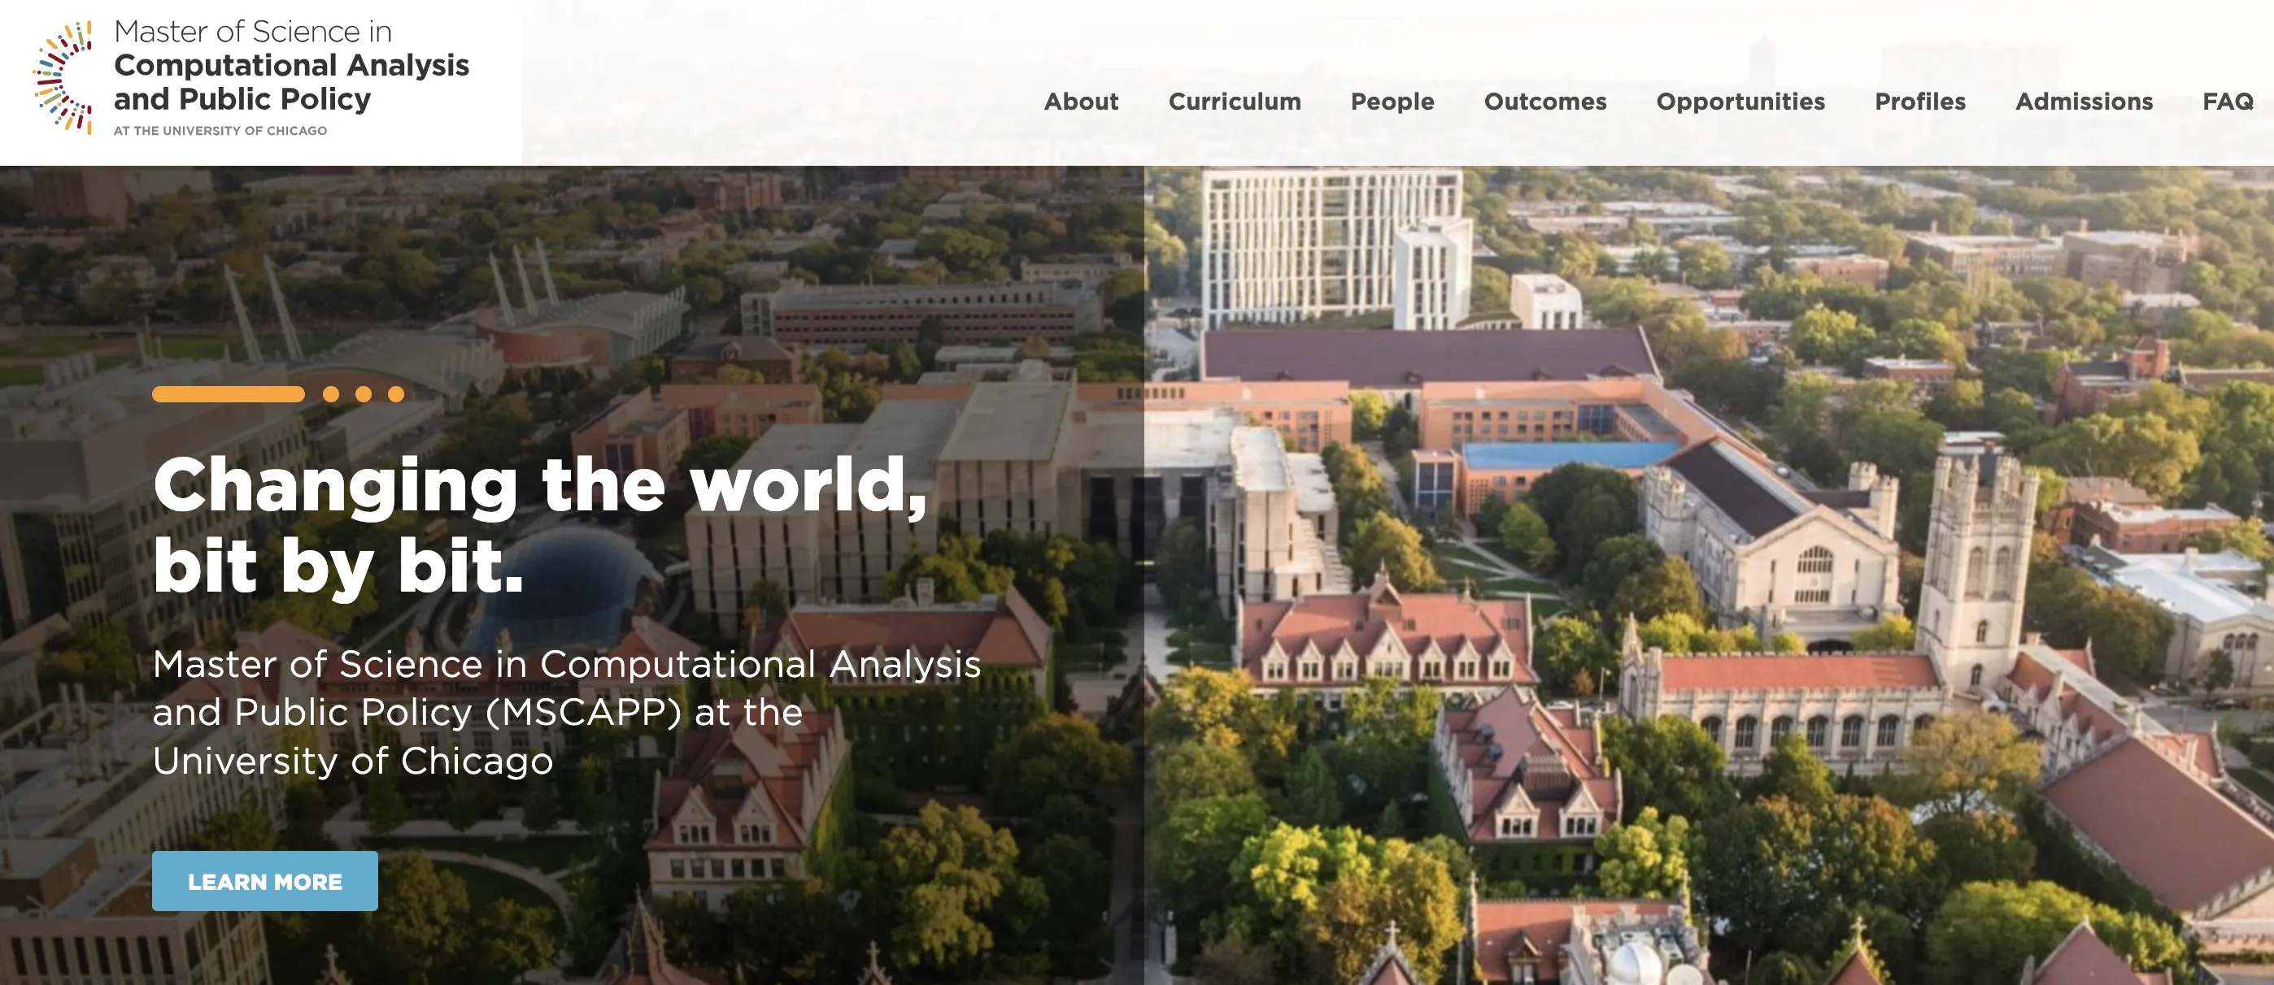The width and height of the screenshot is (2274, 985).
Task: Click 'AT THE UNIVERSITY OF CHICAGO' tagline
Action: 220,131
